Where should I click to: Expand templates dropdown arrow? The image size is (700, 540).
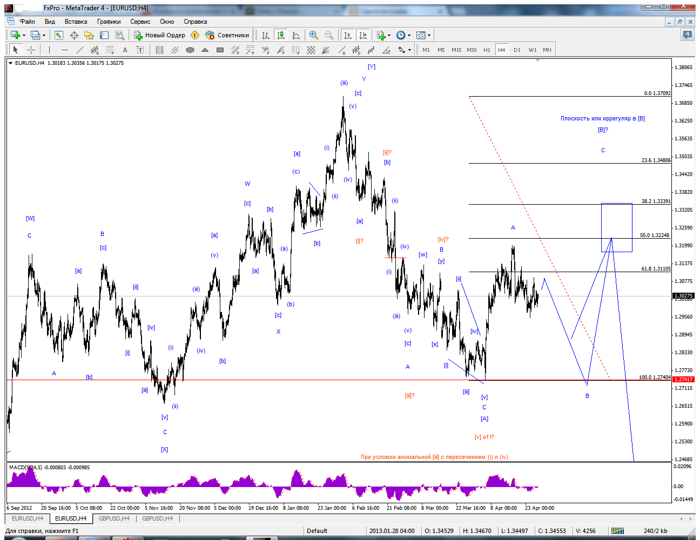(429, 36)
